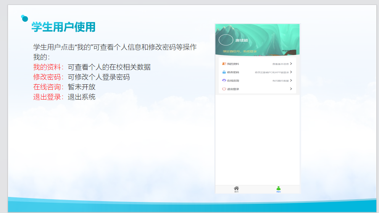The image size is (379, 213).
Task: Click the 查看基本信息 hint text
Action: (281, 64)
